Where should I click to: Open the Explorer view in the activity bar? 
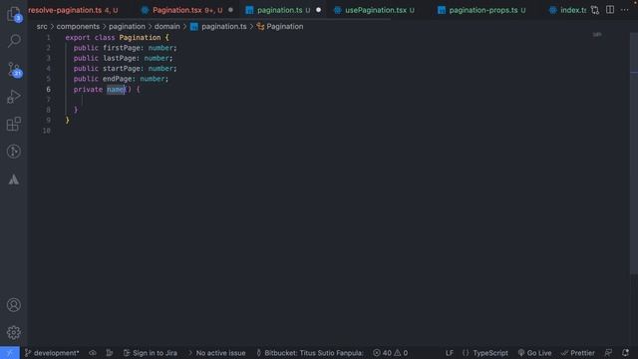click(x=13, y=14)
